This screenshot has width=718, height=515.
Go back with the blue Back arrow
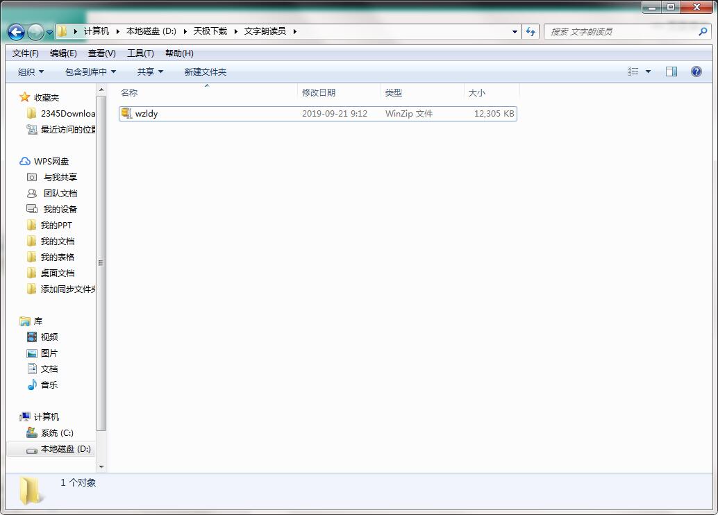coord(17,32)
